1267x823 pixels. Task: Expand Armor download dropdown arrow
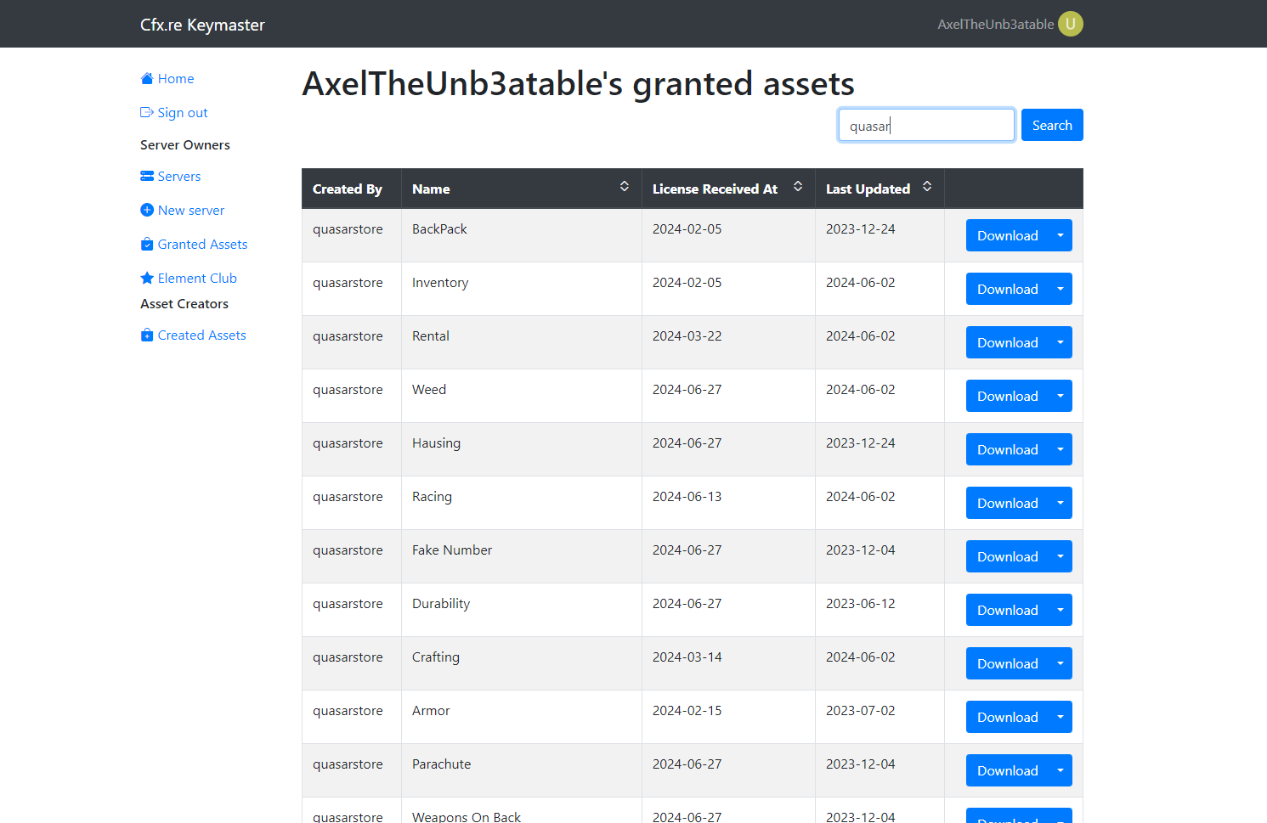pyautogui.click(x=1061, y=717)
